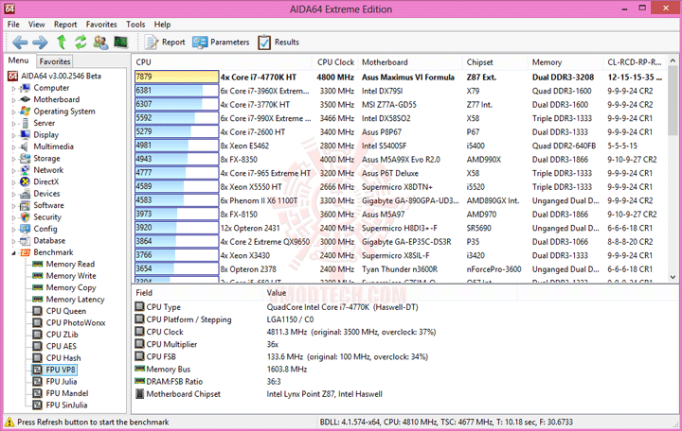Select FPU VP8 benchmark
The width and height of the screenshot is (682, 431).
click(x=61, y=370)
